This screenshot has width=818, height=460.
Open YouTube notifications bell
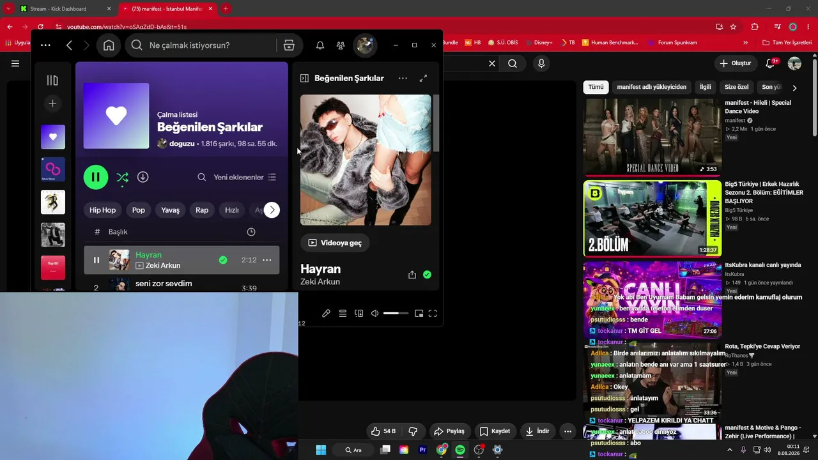tap(771, 64)
